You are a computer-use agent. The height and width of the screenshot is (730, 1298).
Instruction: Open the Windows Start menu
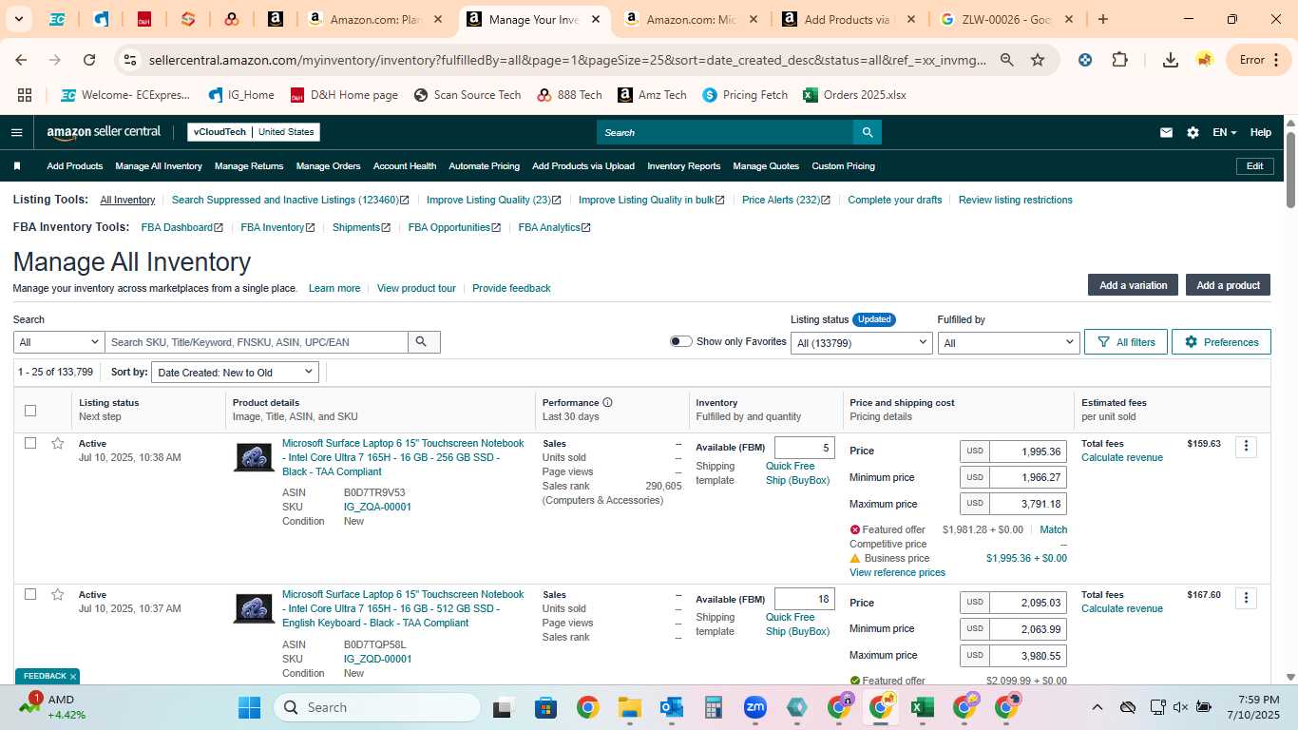point(250,707)
